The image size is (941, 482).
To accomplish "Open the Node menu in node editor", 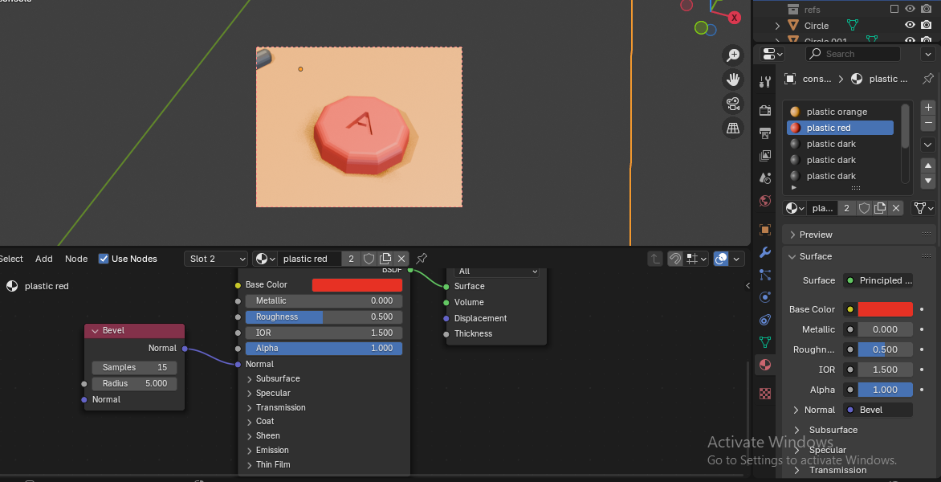I will click(x=76, y=259).
